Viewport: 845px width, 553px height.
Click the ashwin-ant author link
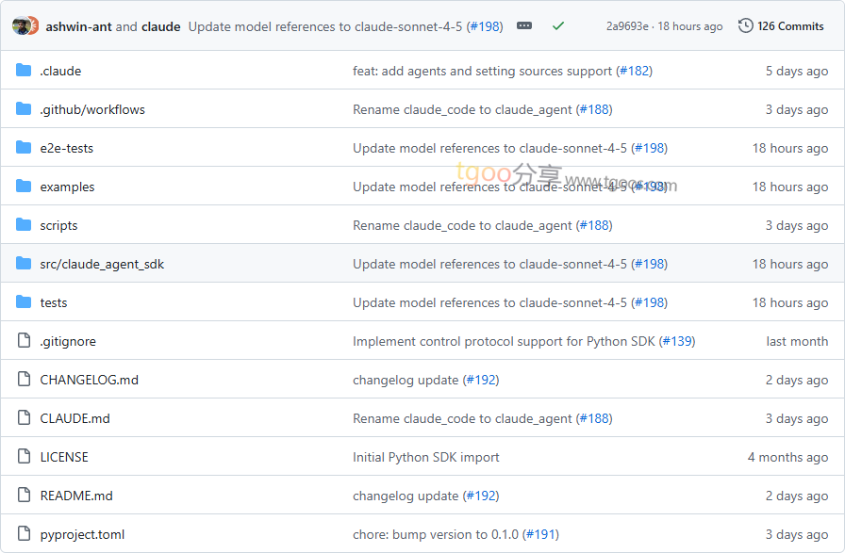pyautogui.click(x=78, y=26)
